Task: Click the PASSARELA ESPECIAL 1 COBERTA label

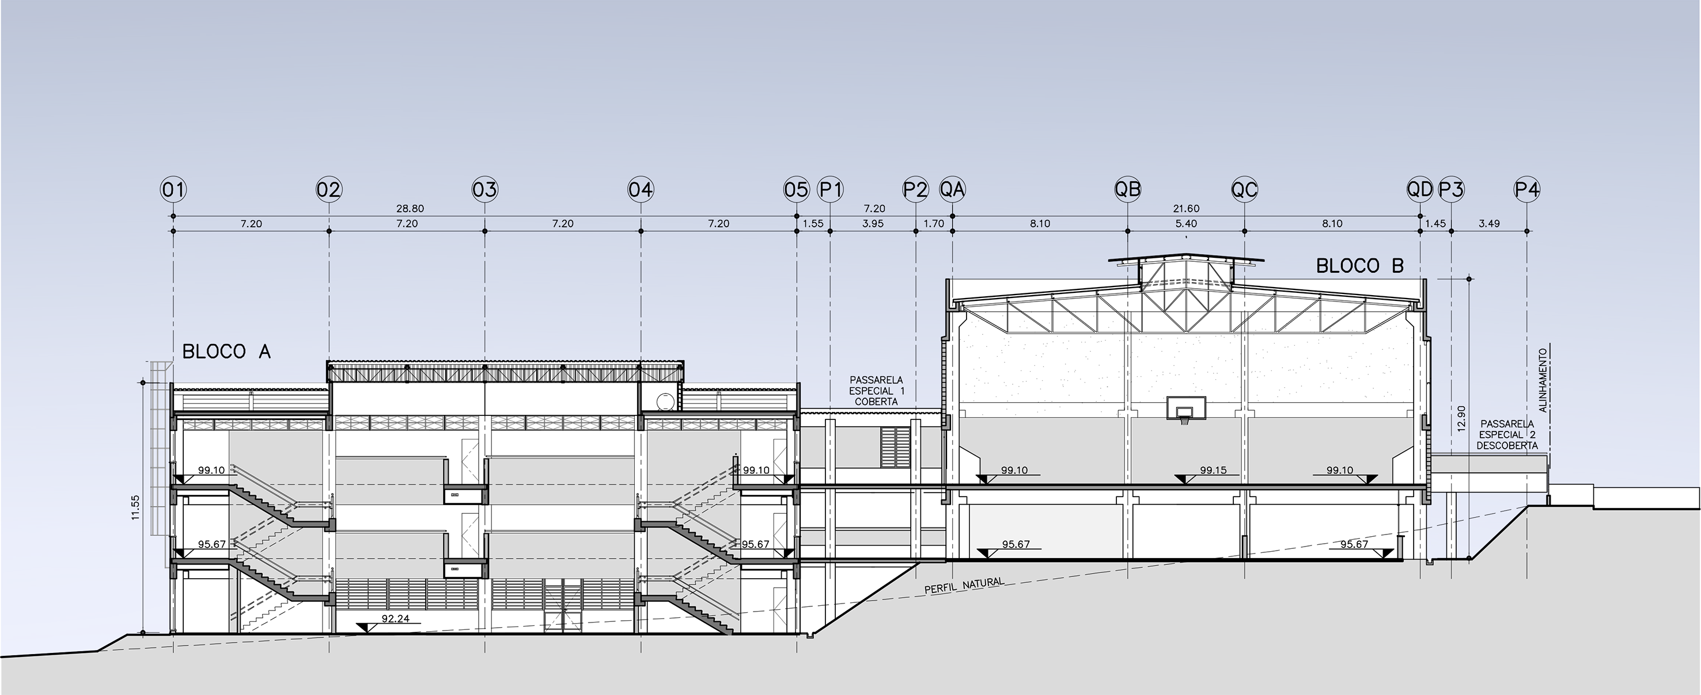Action: (x=876, y=391)
